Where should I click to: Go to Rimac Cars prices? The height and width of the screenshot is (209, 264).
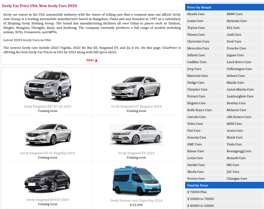click(x=196, y=151)
